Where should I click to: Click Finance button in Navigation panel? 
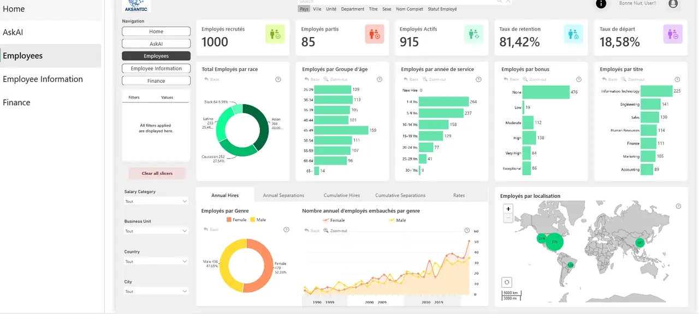(156, 81)
